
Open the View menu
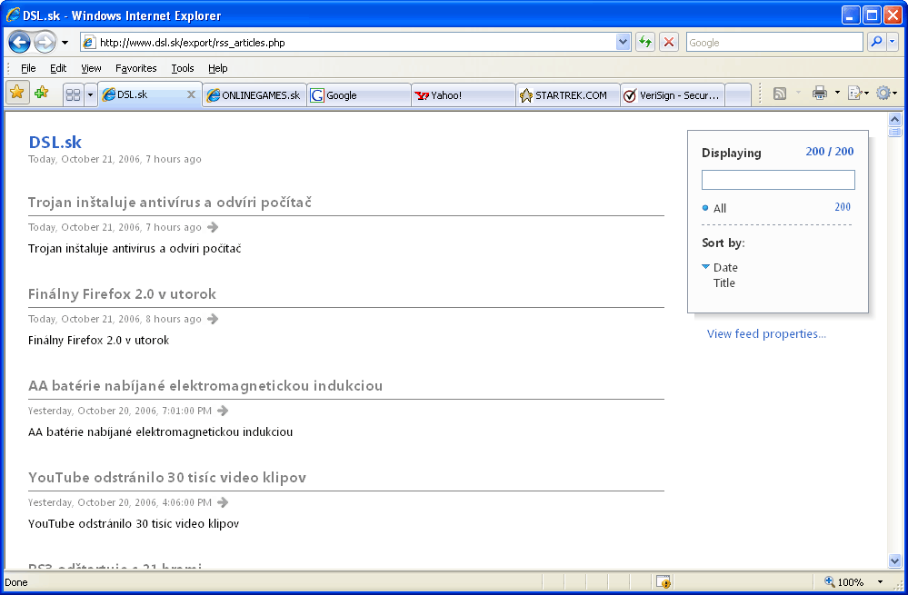91,68
